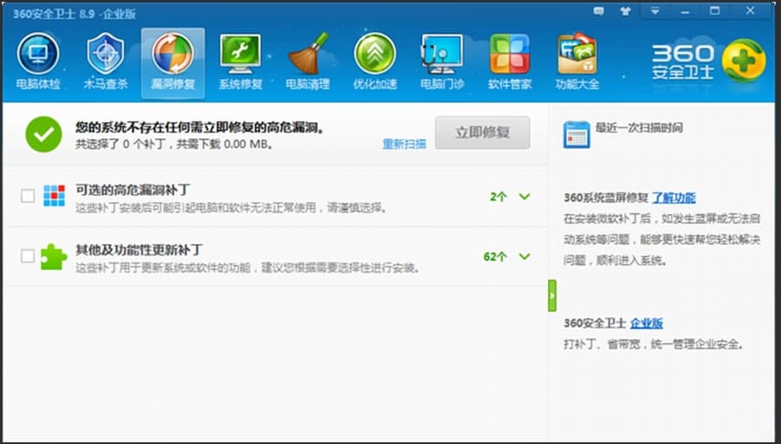Viewport: 781px width, 444px height.
Task: Expand the 62个 functional update patches list
Action: click(524, 256)
